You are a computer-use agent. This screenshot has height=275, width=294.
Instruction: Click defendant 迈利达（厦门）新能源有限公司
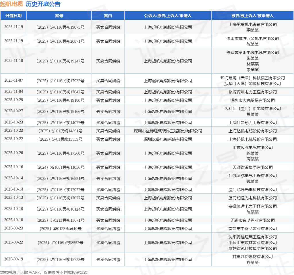tap(253, 109)
